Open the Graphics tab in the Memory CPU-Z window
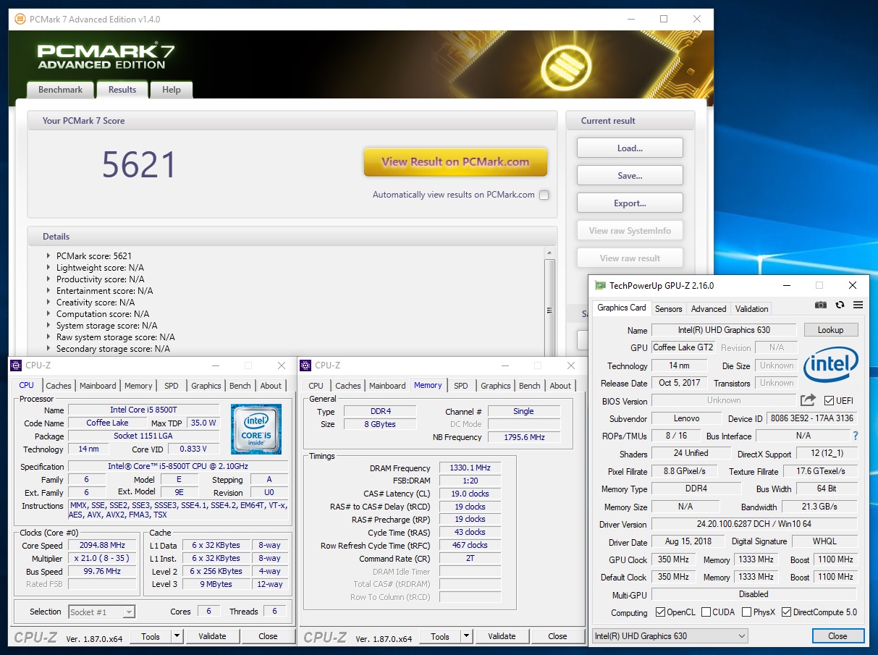878x655 pixels. click(496, 386)
